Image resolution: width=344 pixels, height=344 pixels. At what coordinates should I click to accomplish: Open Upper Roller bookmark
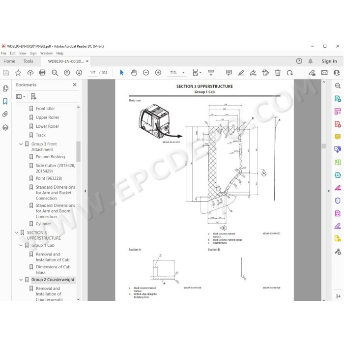[x=47, y=117]
